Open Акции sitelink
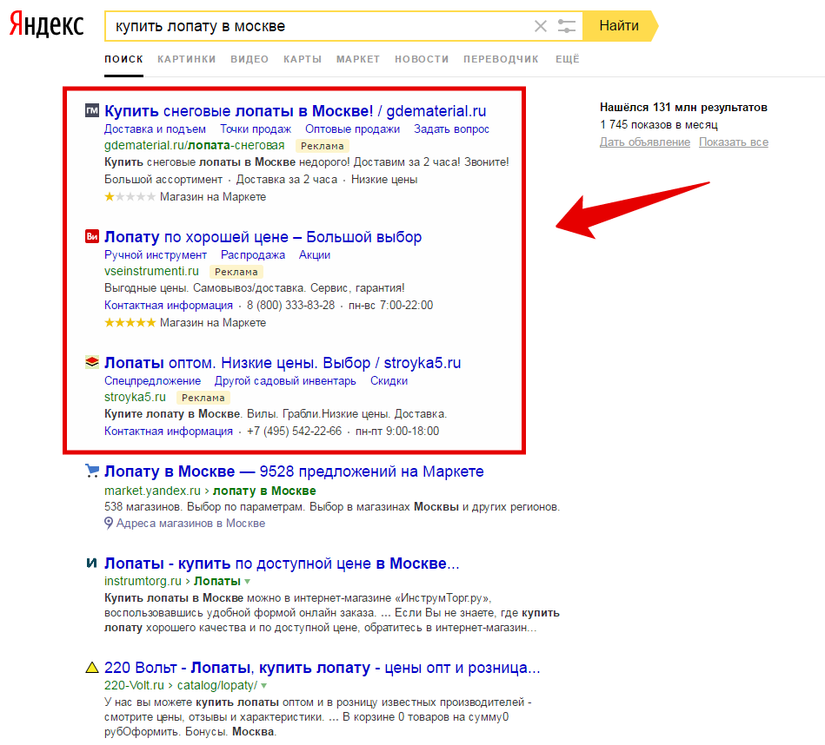The height and width of the screenshot is (745, 825). tap(315, 254)
